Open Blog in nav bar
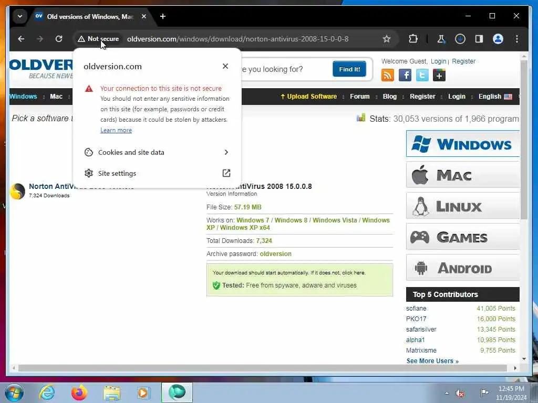The width and height of the screenshot is (538, 403). [390, 97]
